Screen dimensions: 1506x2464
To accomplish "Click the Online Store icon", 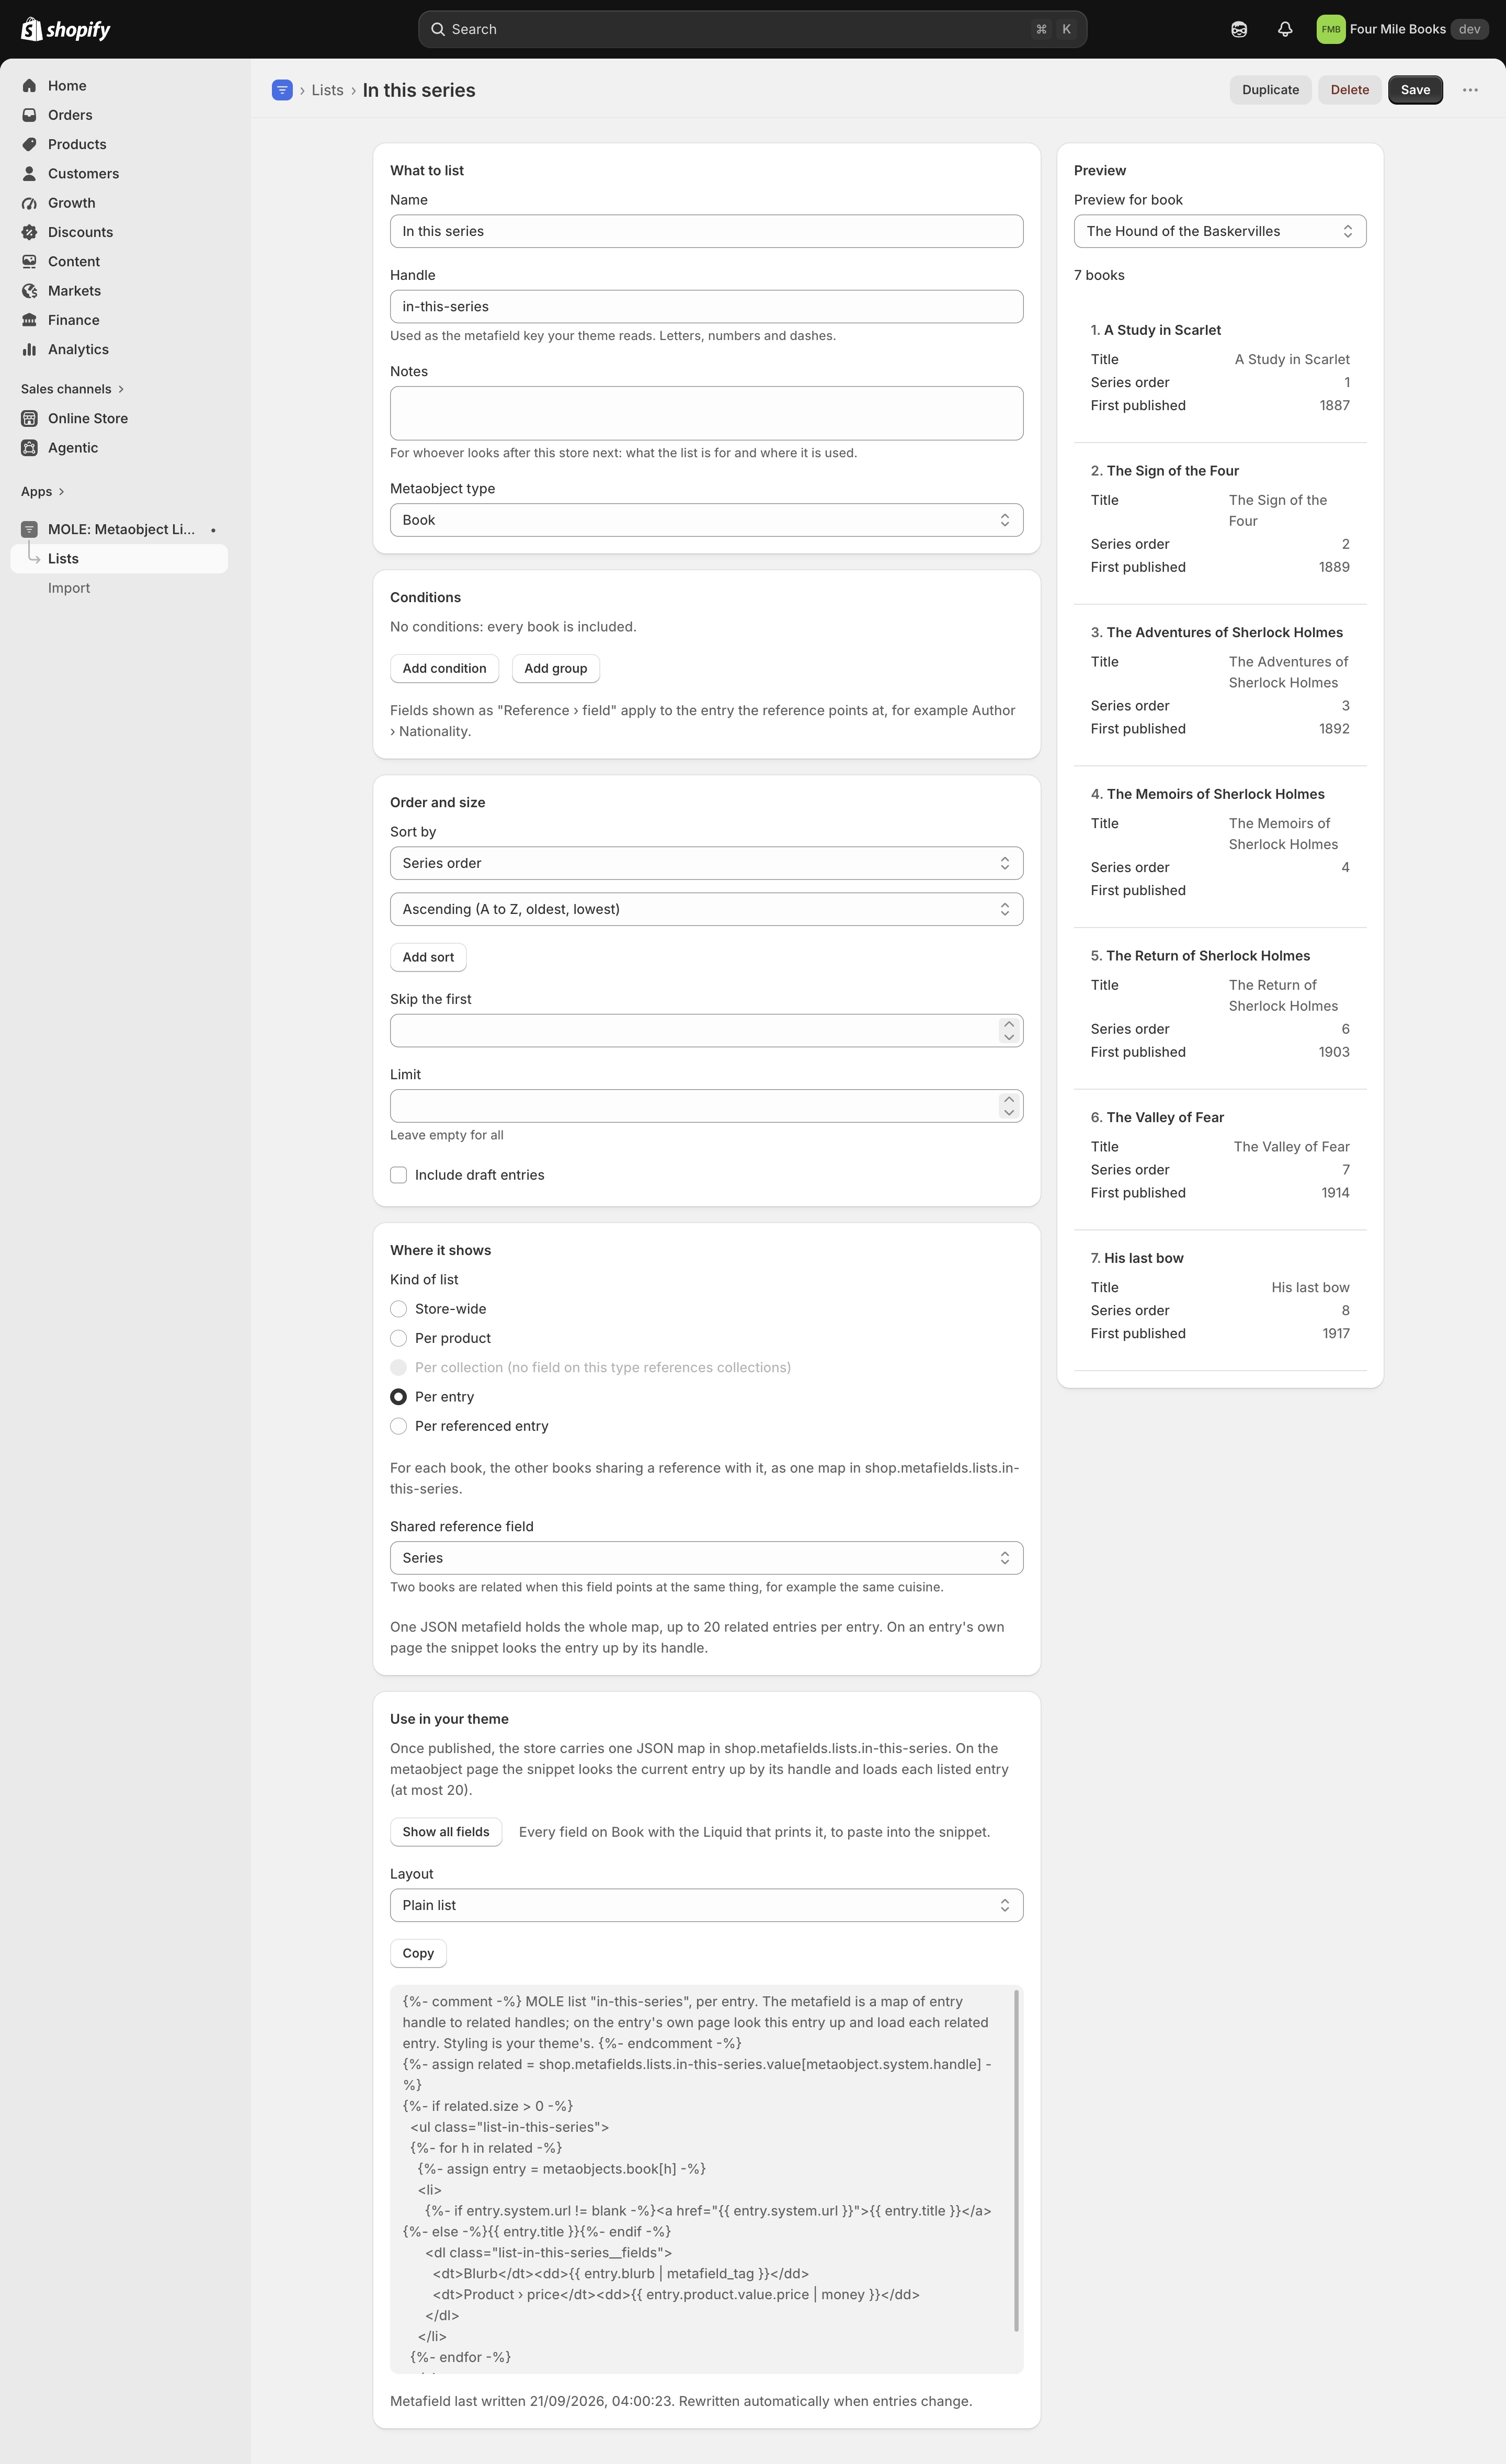I will point(30,418).
